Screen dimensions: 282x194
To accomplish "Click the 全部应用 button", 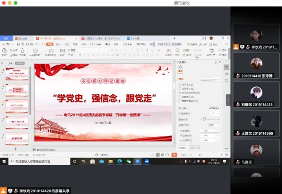I will 183,148.
